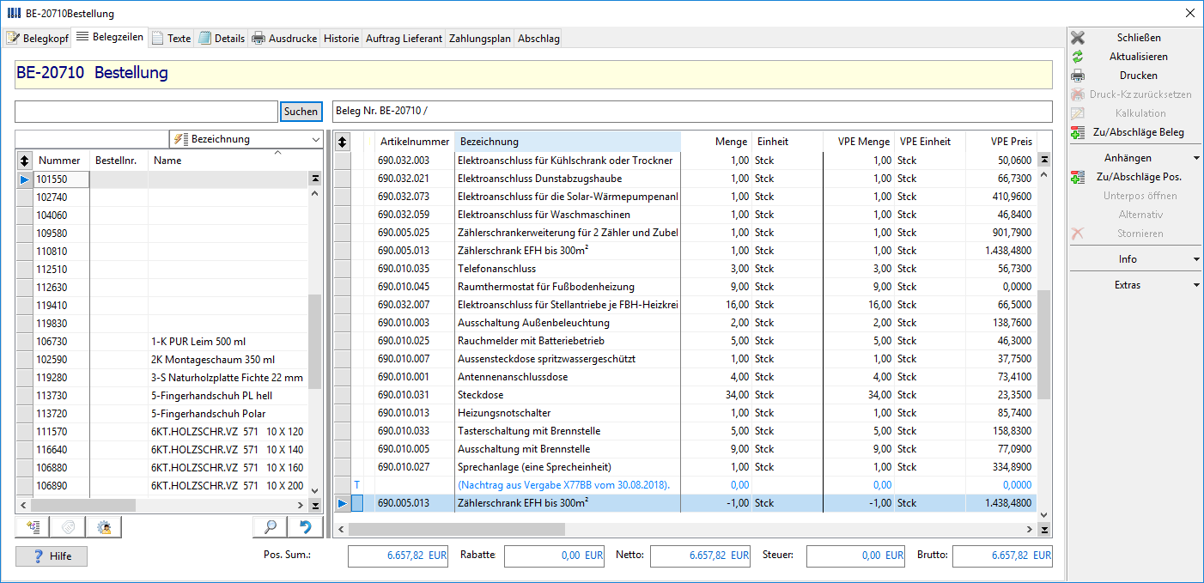Select article 5-Fingerhandschuh Polar
Viewport: 1204px width, 583px height.
click(161, 414)
